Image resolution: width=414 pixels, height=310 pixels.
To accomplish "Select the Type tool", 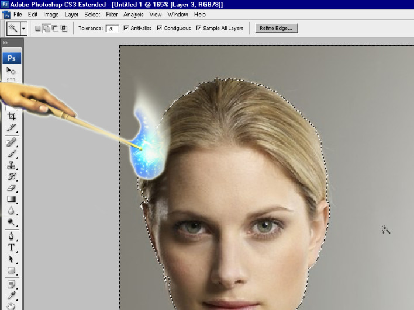I will (11, 248).
